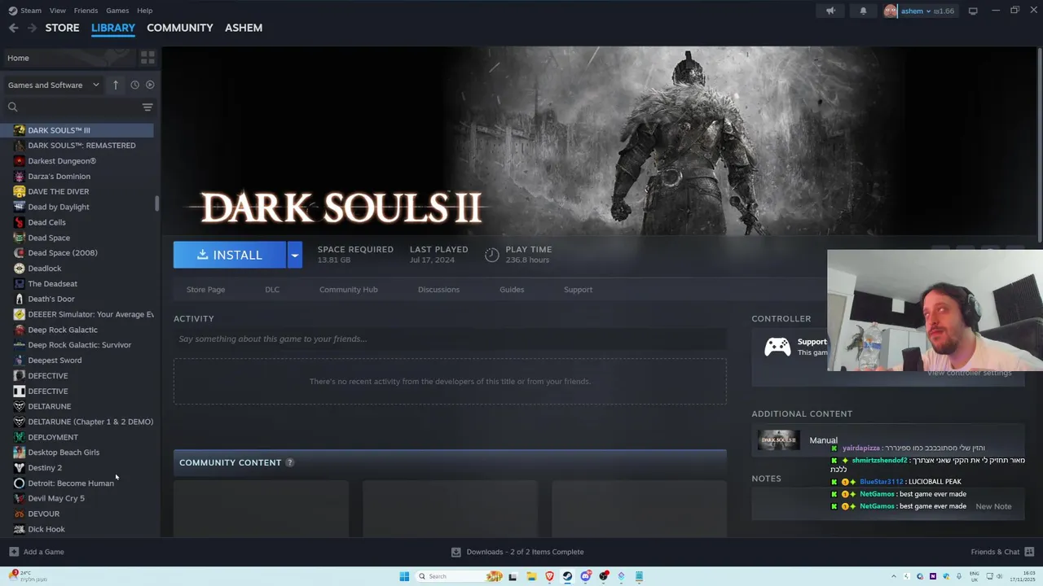The image size is (1043, 586).
Task: Click the forward navigation arrow
Action: point(32,28)
